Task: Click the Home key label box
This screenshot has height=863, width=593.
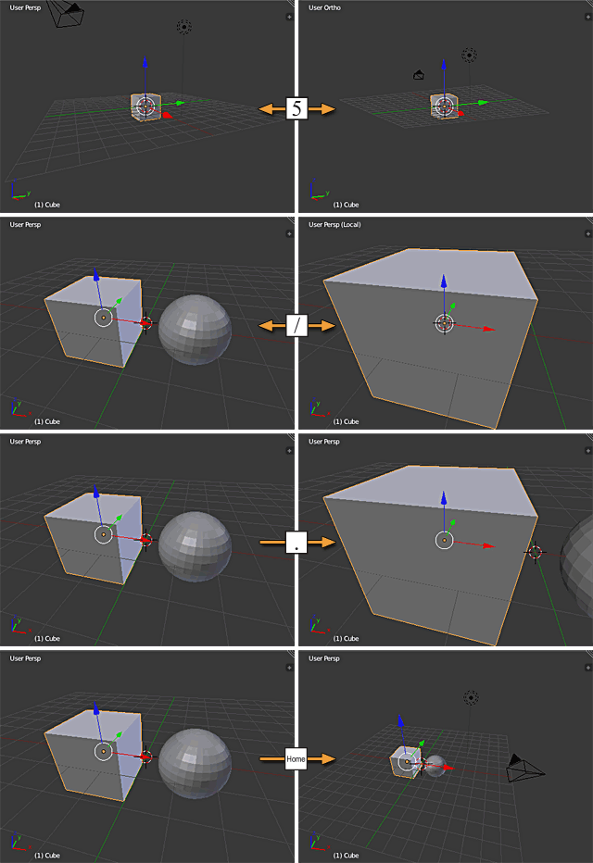Action: [296, 759]
